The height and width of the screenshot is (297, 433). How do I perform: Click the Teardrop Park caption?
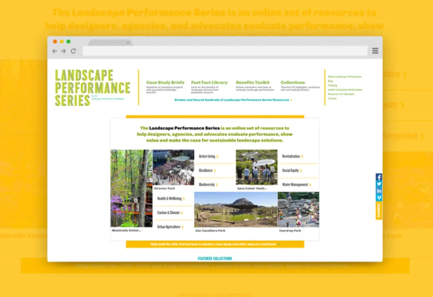290,231
